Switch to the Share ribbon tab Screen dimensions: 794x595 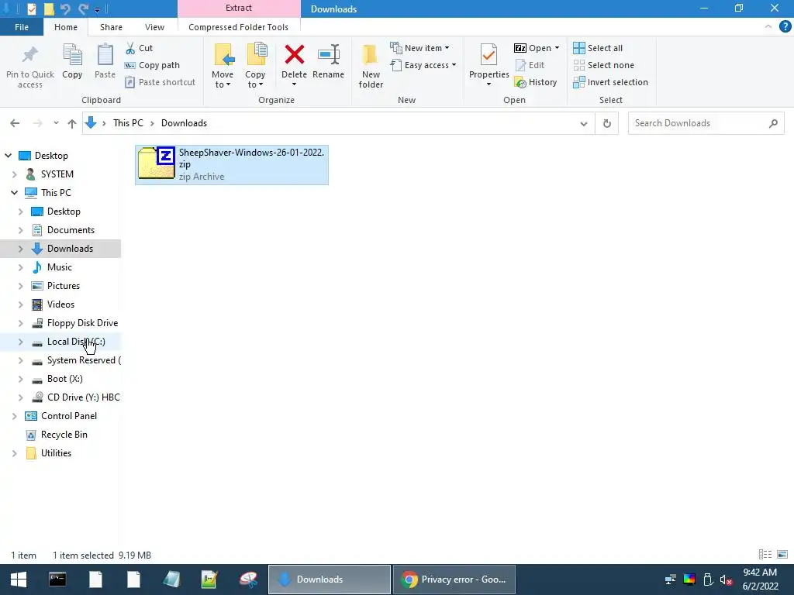click(x=111, y=27)
